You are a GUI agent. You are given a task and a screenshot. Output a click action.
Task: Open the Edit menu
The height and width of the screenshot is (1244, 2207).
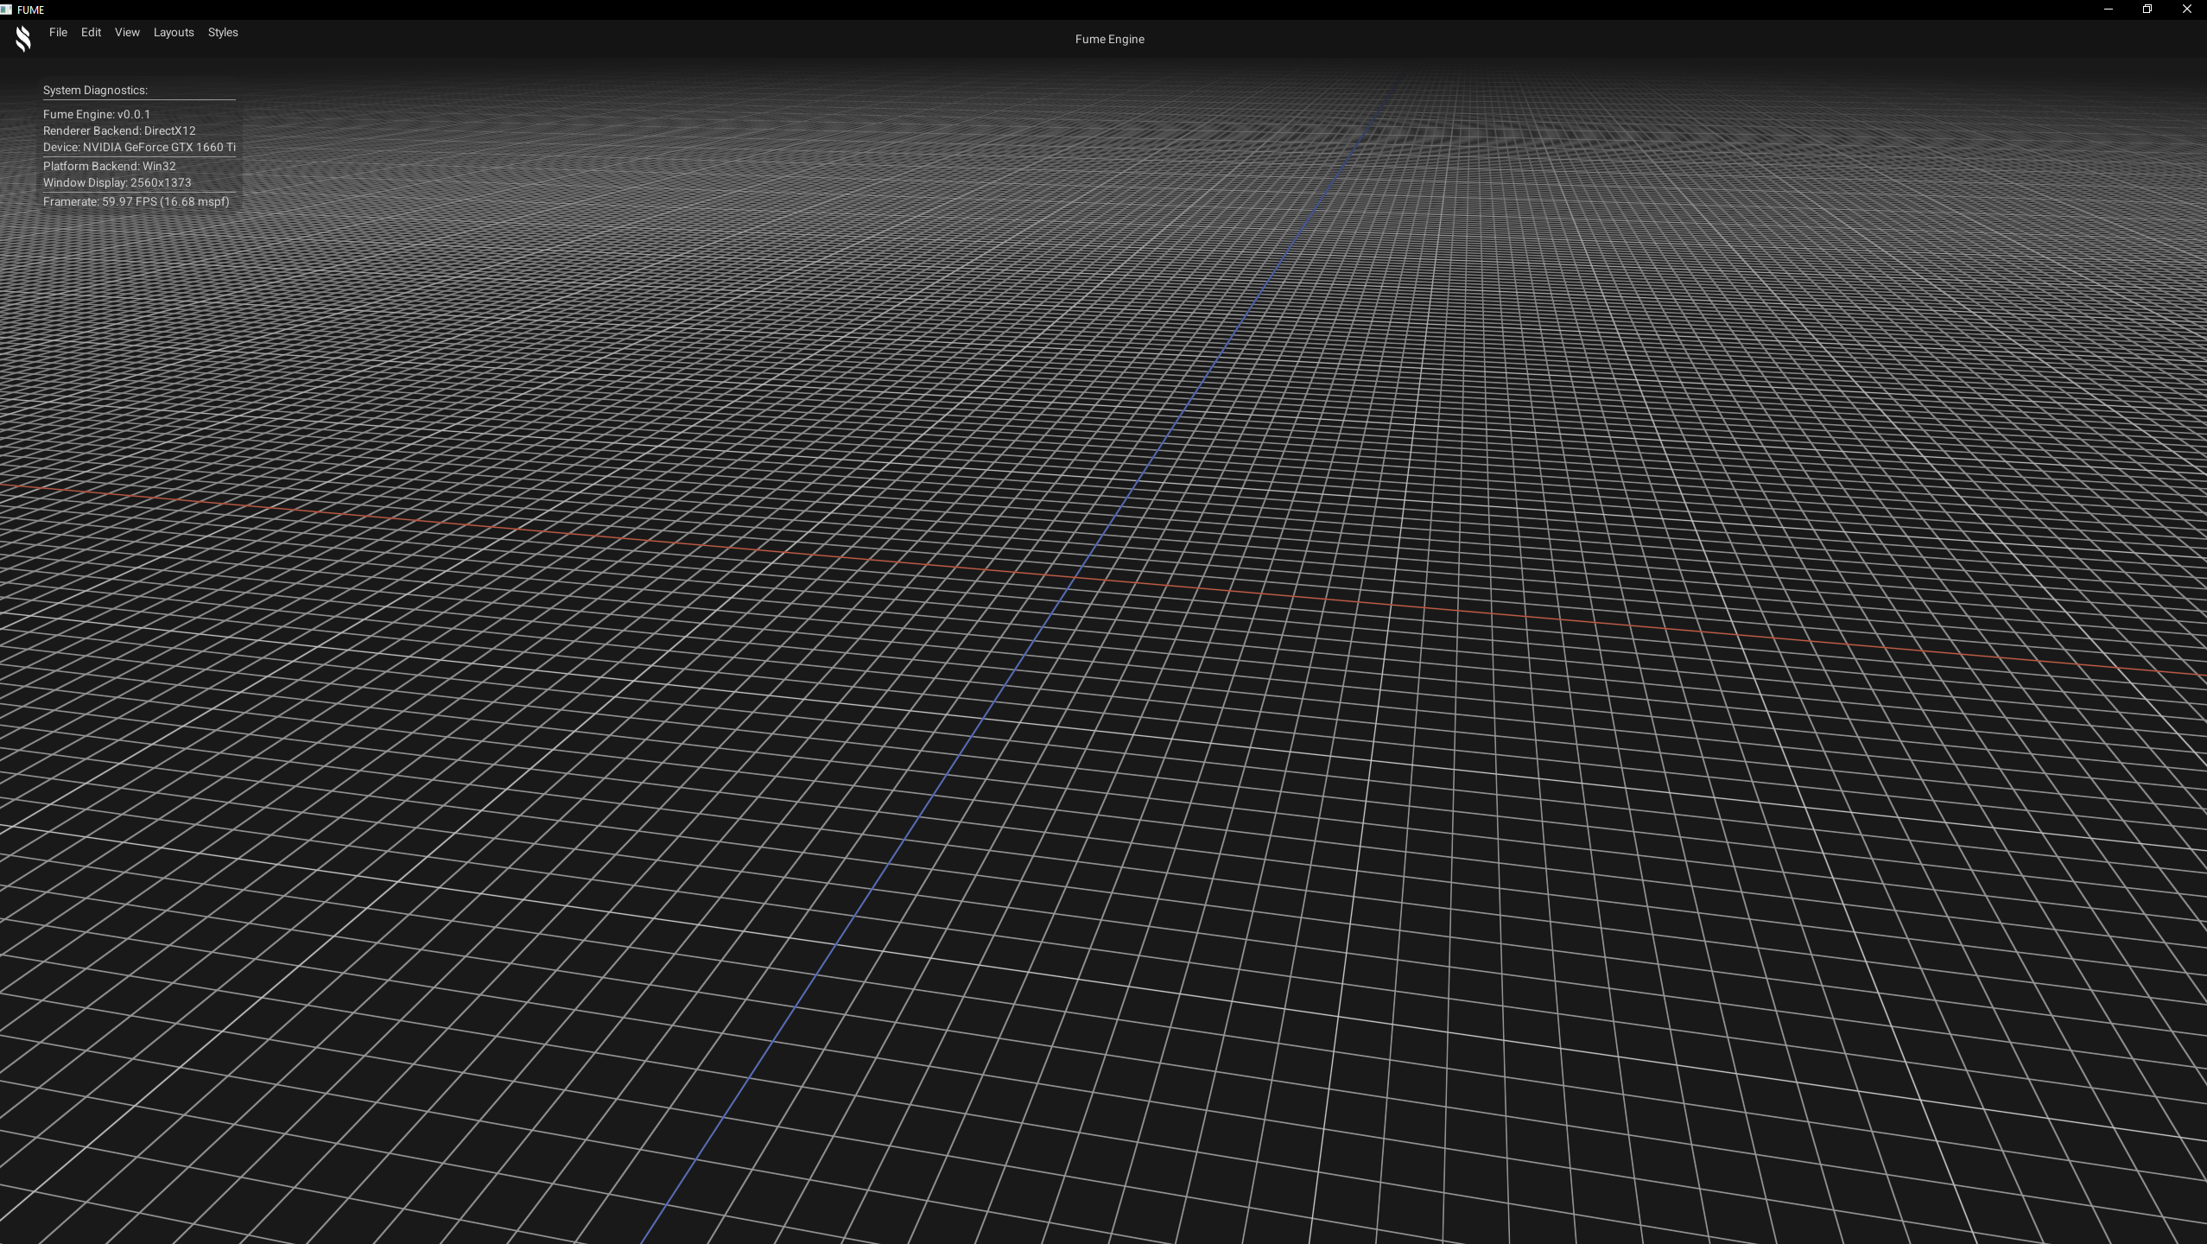coord(91,32)
